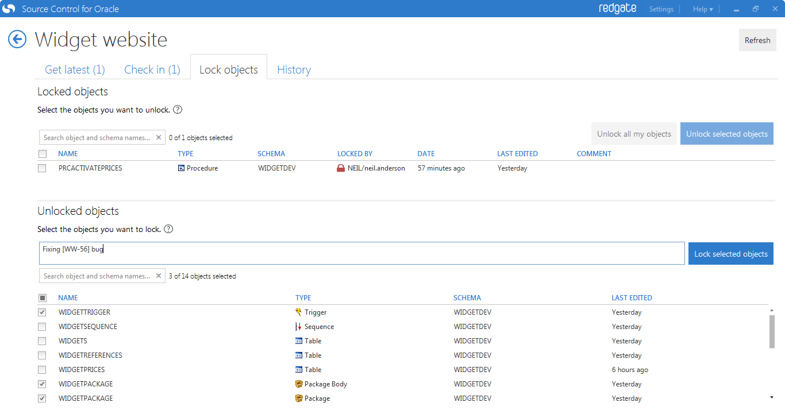Clear the locked objects search with X icon
This screenshot has width=785, height=418.
click(159, 138)
